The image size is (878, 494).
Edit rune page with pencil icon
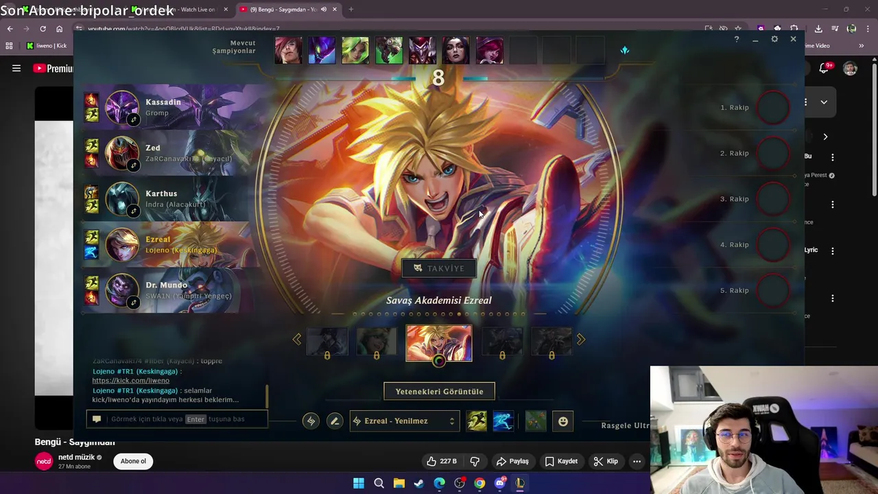(x=335, y=421)
